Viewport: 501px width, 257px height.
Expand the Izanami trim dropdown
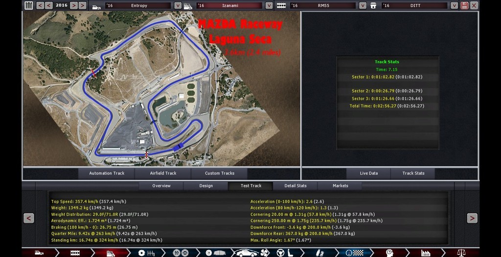[x=269, y=5]
